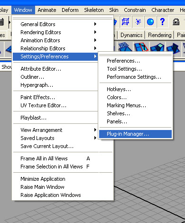Switch to the Rendering shelf tab

click(x=160, y=35)
